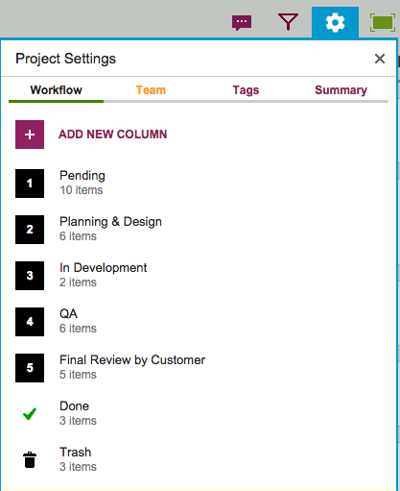Select column number 1 square
400x491 pixels.
coord(30,184)
